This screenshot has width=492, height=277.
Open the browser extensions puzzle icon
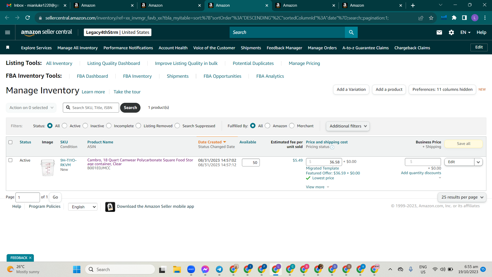tap(454, 18)
